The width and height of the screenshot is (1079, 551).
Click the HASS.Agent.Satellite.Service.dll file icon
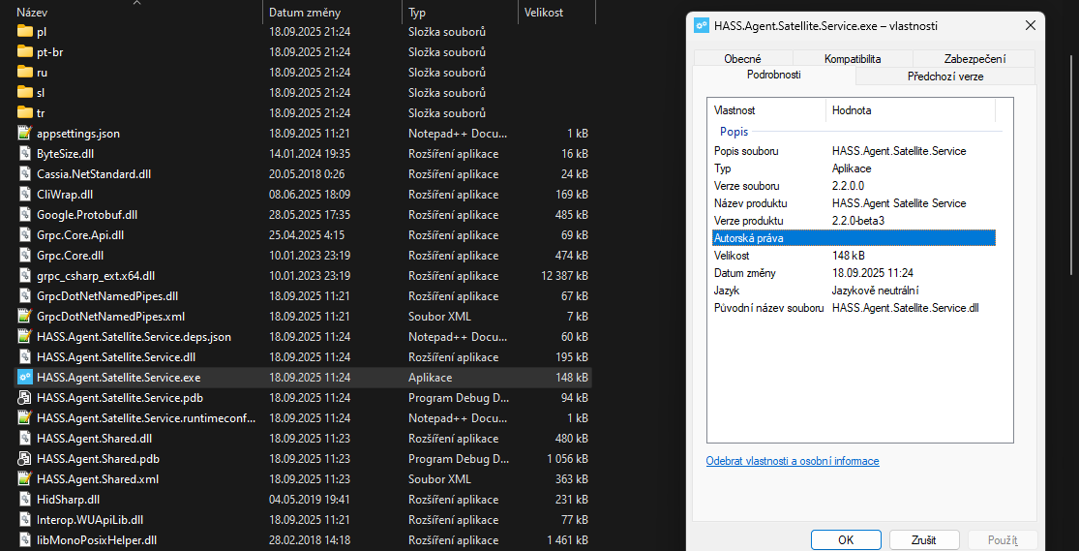[x=25, y=356]
